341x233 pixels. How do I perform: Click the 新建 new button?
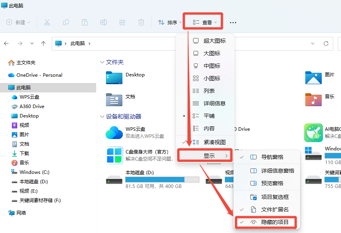coord(18,23)
